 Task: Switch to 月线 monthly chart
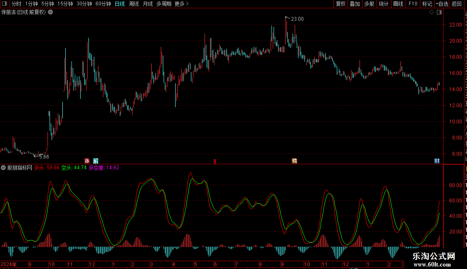[148, 4]
